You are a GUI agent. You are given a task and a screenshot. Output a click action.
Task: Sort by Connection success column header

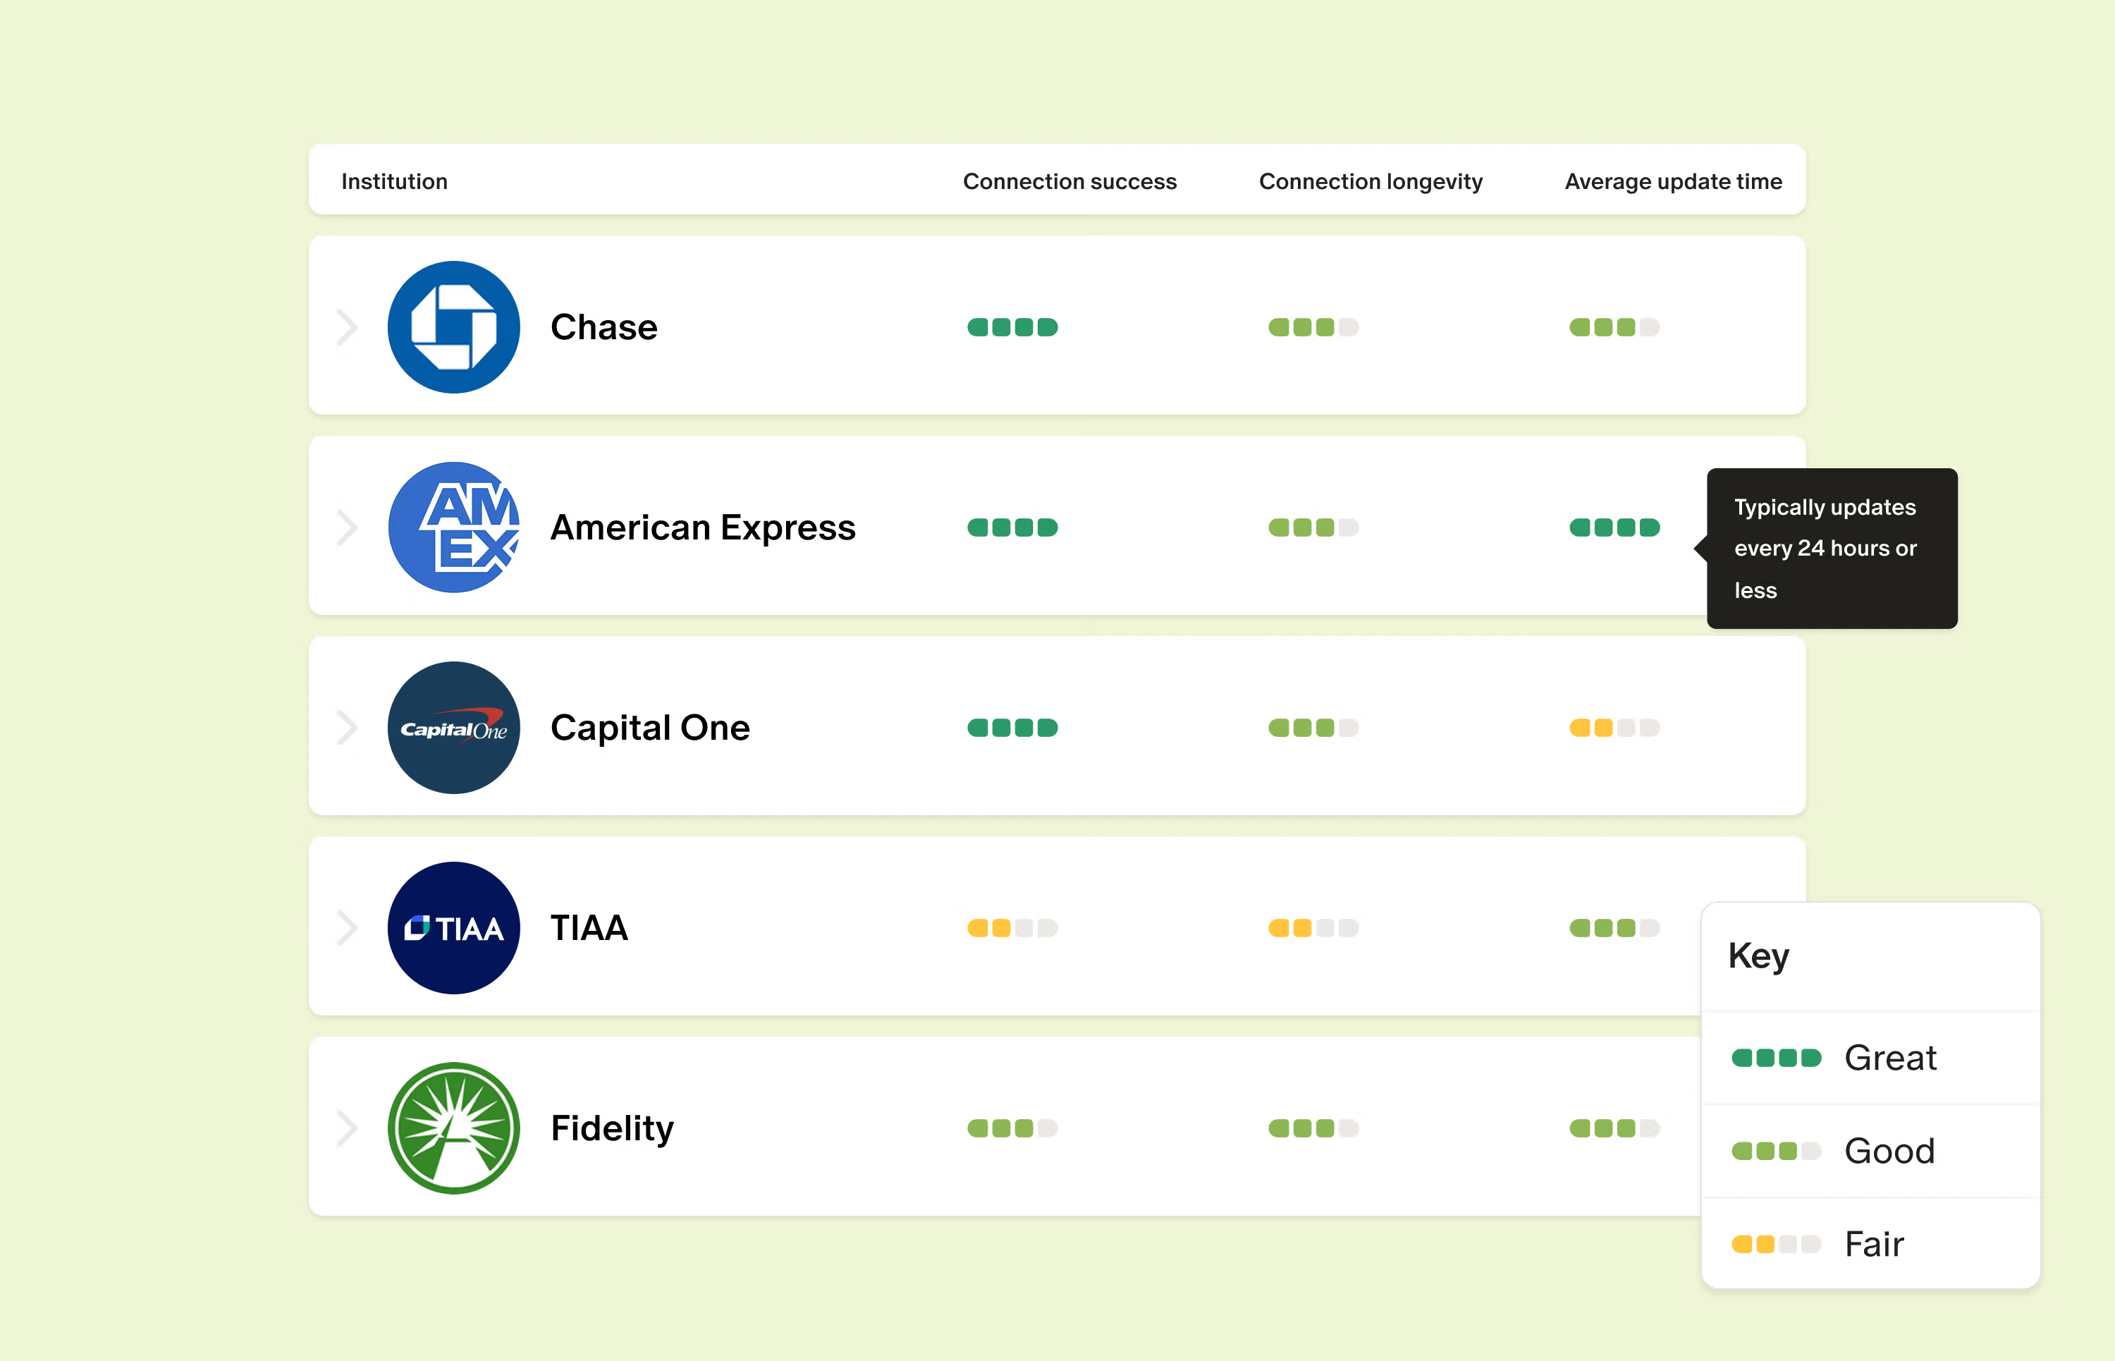pos(1069,181)
